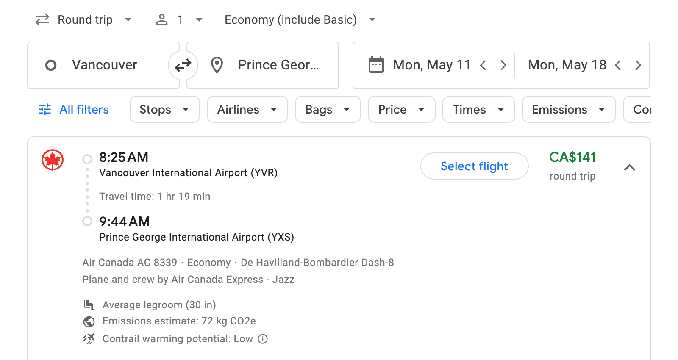
Task: Click the origin circle marker icon
Action: click(51, 65)
